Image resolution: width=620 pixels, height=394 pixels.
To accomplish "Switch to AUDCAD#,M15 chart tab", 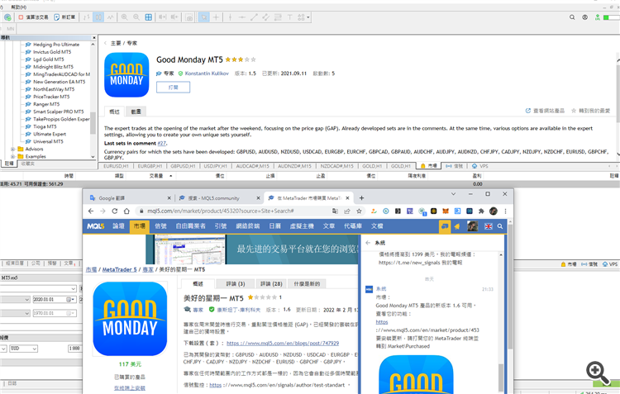I will point(252,166).
